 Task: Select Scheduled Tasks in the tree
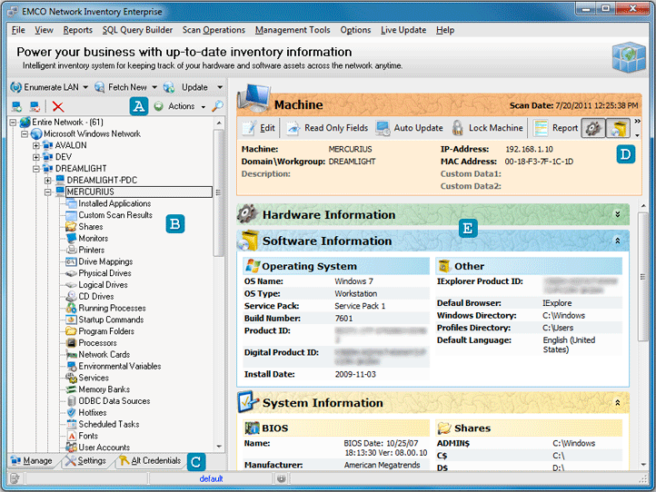(109, 424)
